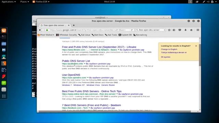
Task: Click the green padlock site security icon
Action: [47, 30]
